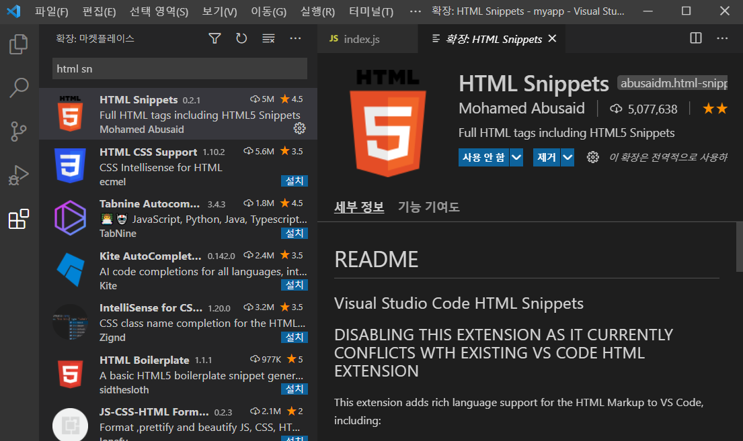Screen dimensions: 743x441
Task: Open the 파일(F) menu
Action: pos(52,11)
